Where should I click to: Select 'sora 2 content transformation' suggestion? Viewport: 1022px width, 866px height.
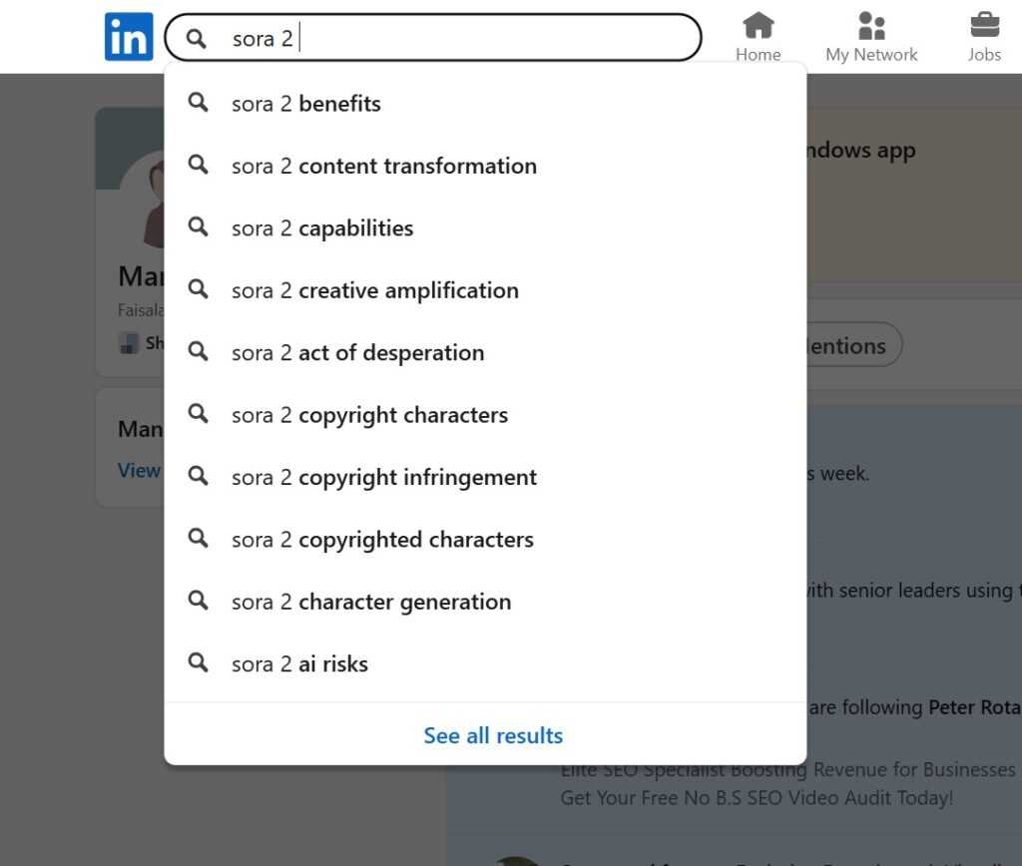click(384, 166)
